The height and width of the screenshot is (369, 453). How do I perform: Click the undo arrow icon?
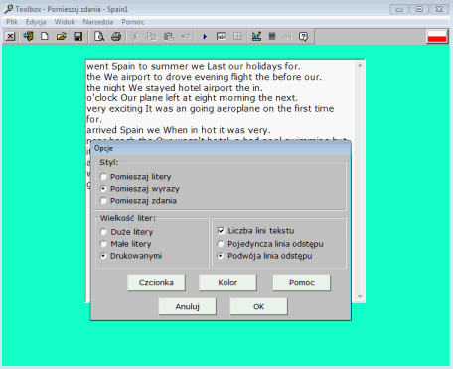pyautogui.click(x=186, y=36)
